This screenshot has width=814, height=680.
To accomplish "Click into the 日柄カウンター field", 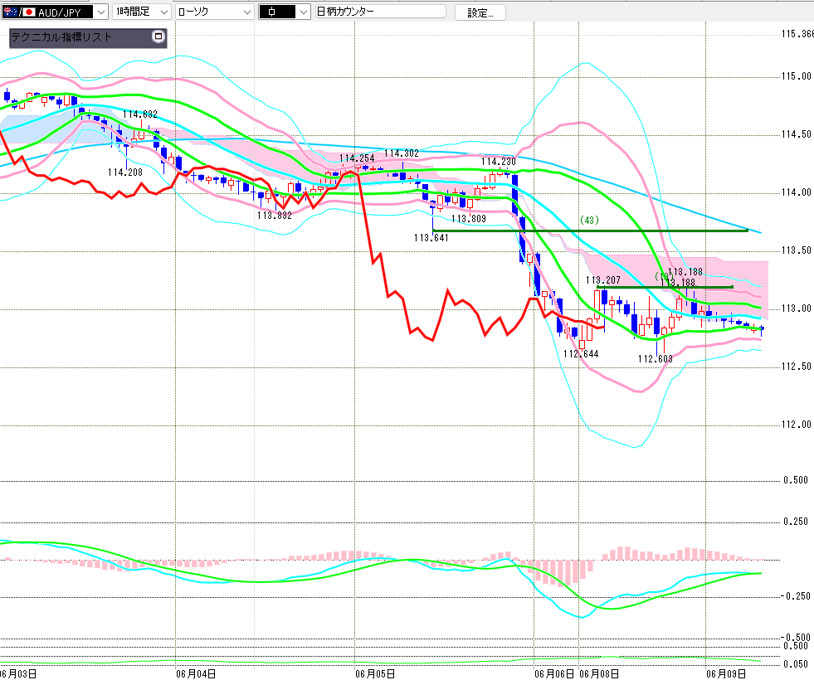I will point(381,12).
